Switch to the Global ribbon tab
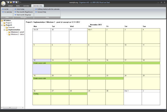This screenshot has height=112, width=167. (11, 6)
